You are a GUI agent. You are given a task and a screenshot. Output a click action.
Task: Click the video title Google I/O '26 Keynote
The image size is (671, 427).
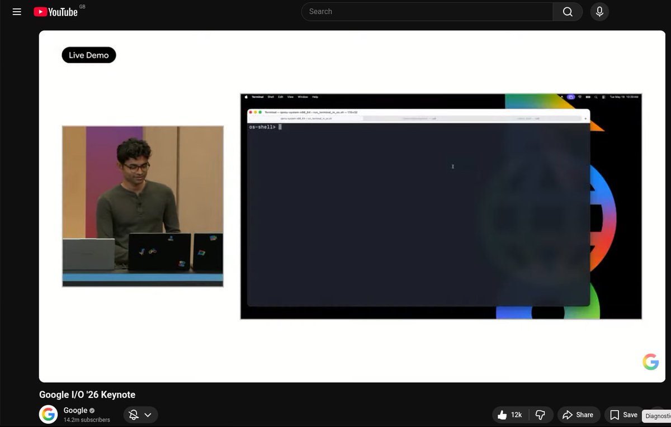tap(87, 395)
